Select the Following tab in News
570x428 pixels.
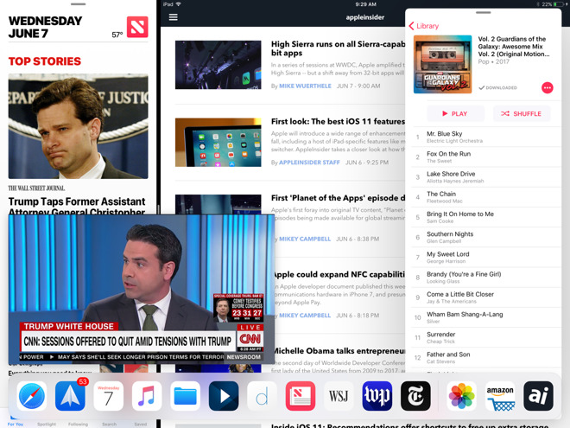[x=78, y=422]
